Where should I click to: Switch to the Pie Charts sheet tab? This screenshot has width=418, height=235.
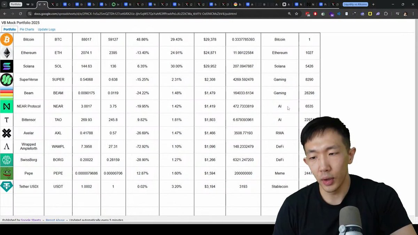click(27, 29)
